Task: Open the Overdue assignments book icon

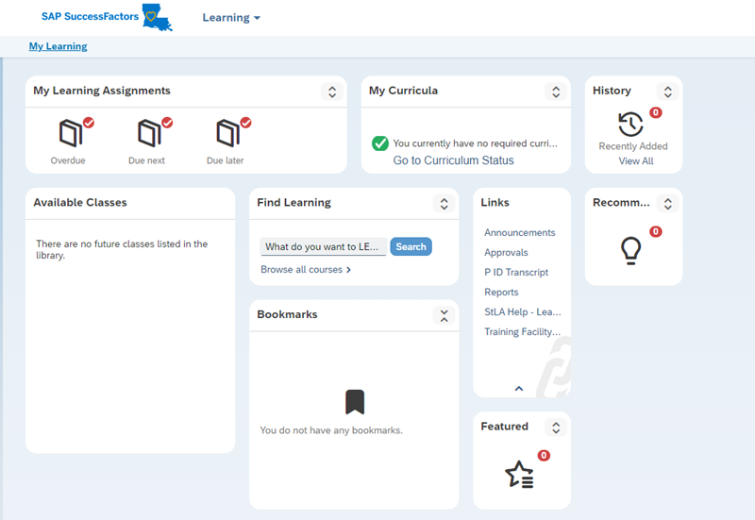Action: tap(71, 133)
